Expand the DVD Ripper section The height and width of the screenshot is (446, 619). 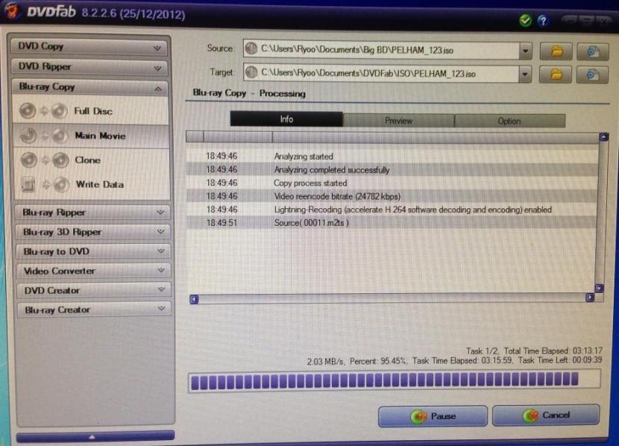[x=90, y=67]
